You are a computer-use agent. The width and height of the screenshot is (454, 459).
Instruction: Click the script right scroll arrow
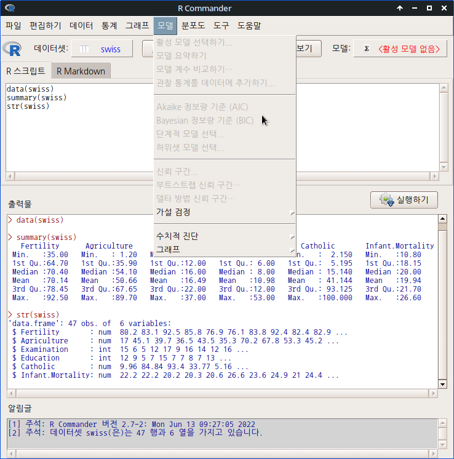[x=434, y=176]
